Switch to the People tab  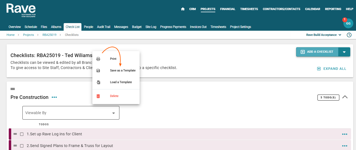(89, 27)
